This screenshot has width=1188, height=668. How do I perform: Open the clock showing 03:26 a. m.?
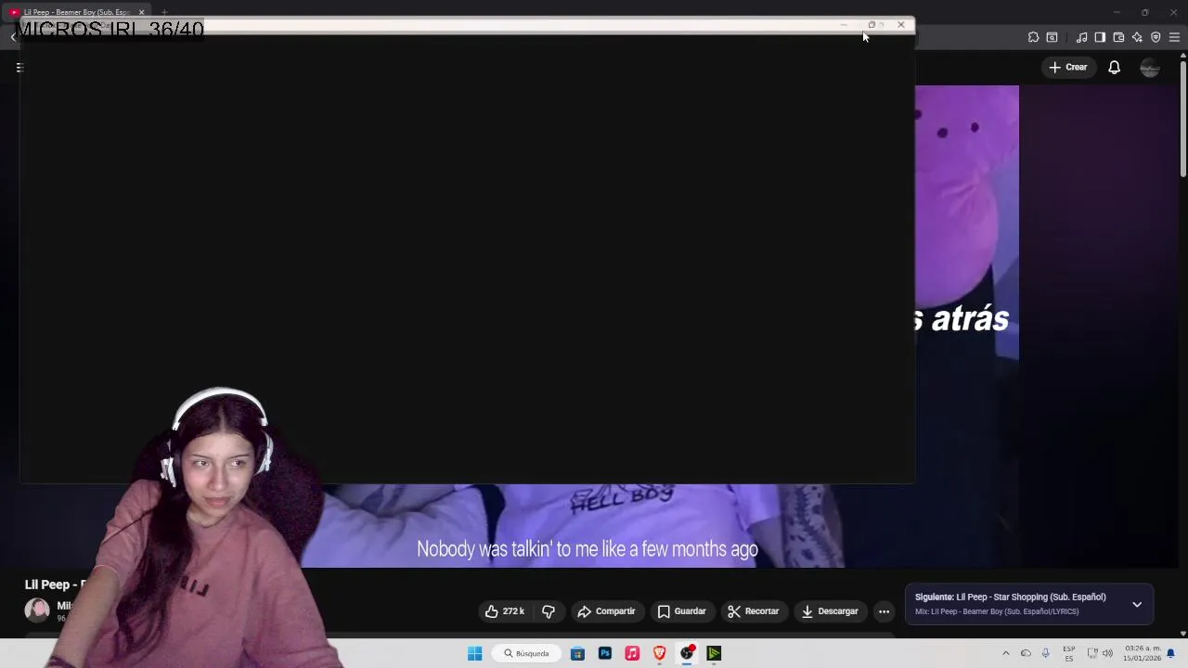pyautogui.click(x=1143, y=653)
